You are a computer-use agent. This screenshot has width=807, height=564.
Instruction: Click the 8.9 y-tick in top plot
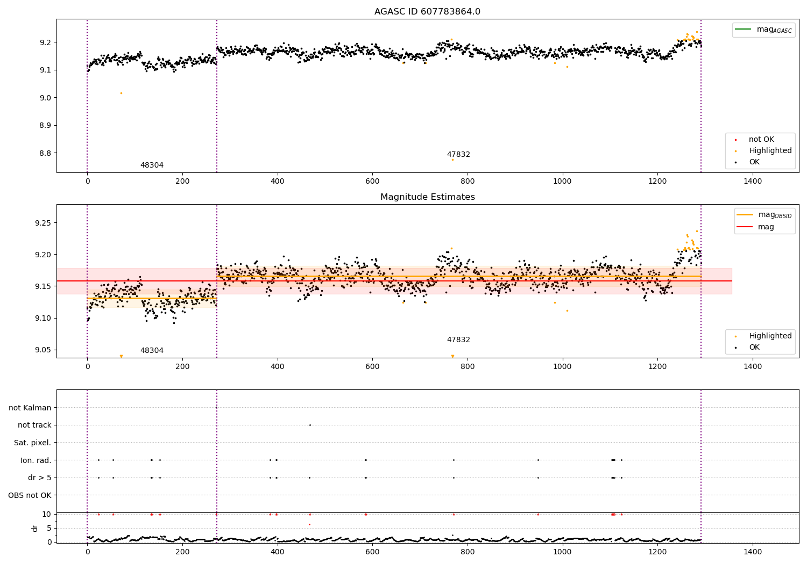click(x=46, y=126)
